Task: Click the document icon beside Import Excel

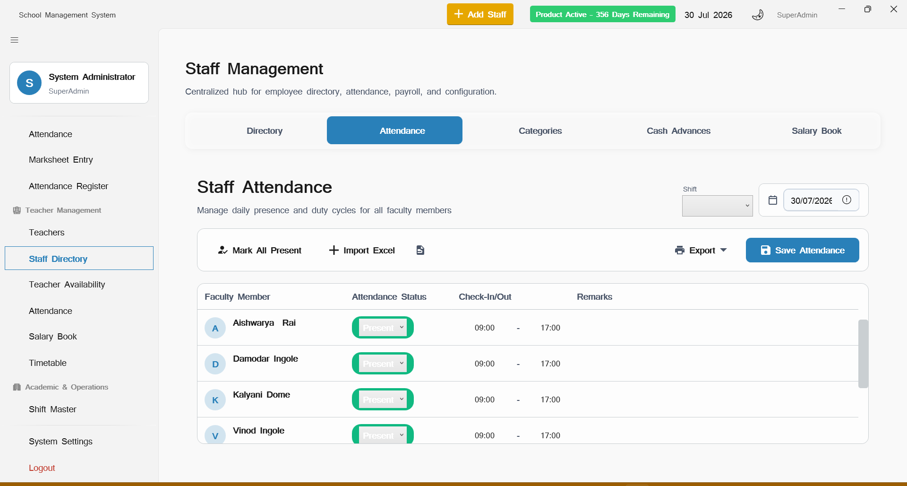Action: pyautogui.click(x=420, y=250)
